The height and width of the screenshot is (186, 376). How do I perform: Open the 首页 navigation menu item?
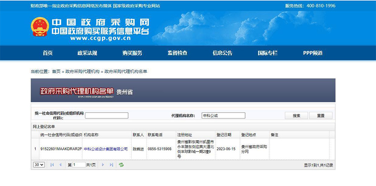48,53
